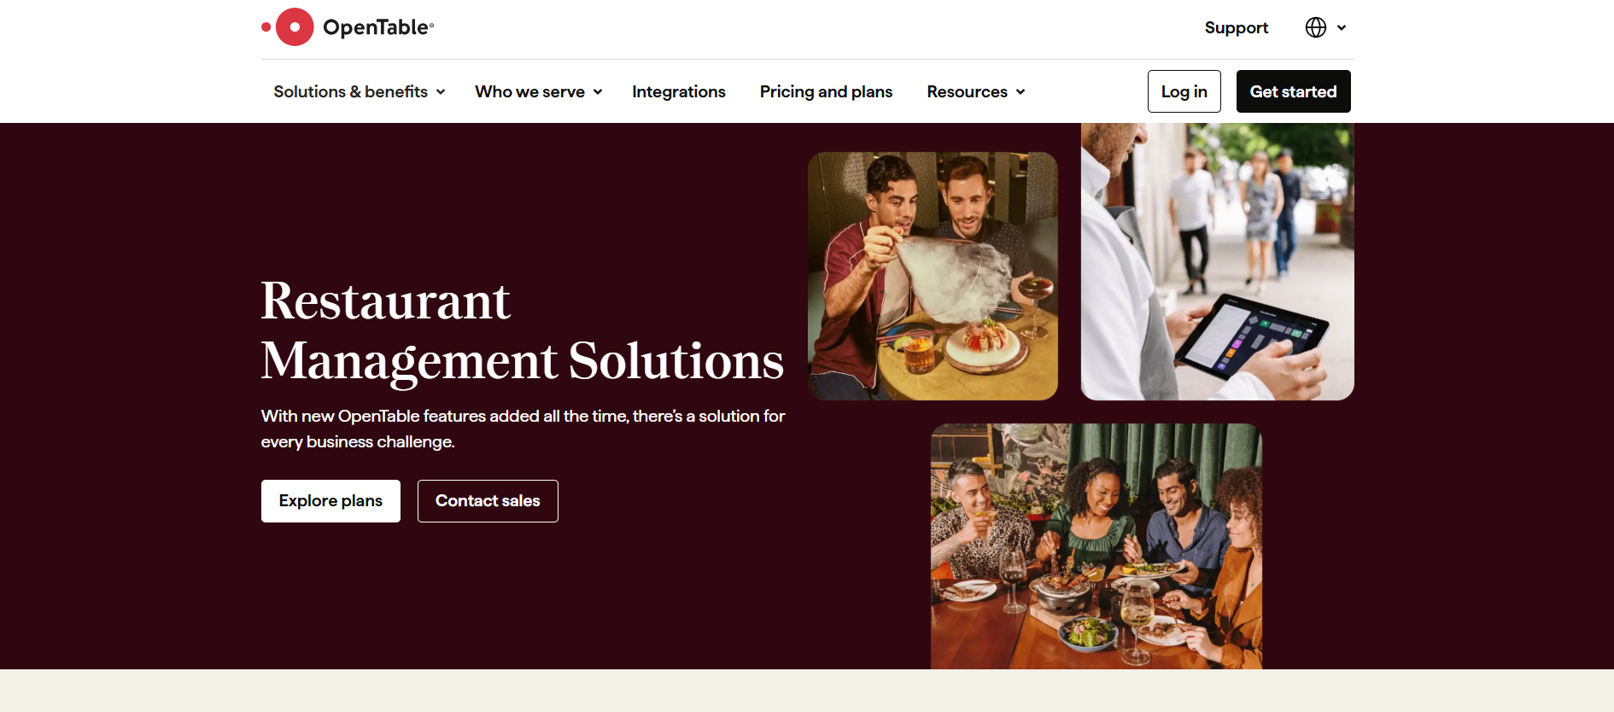
Task: Click the Contact sales button
Action: [x=488, y=501]
